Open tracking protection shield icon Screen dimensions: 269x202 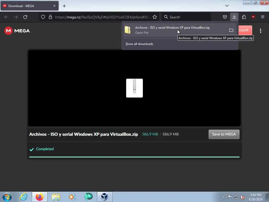tap(43, 17)
